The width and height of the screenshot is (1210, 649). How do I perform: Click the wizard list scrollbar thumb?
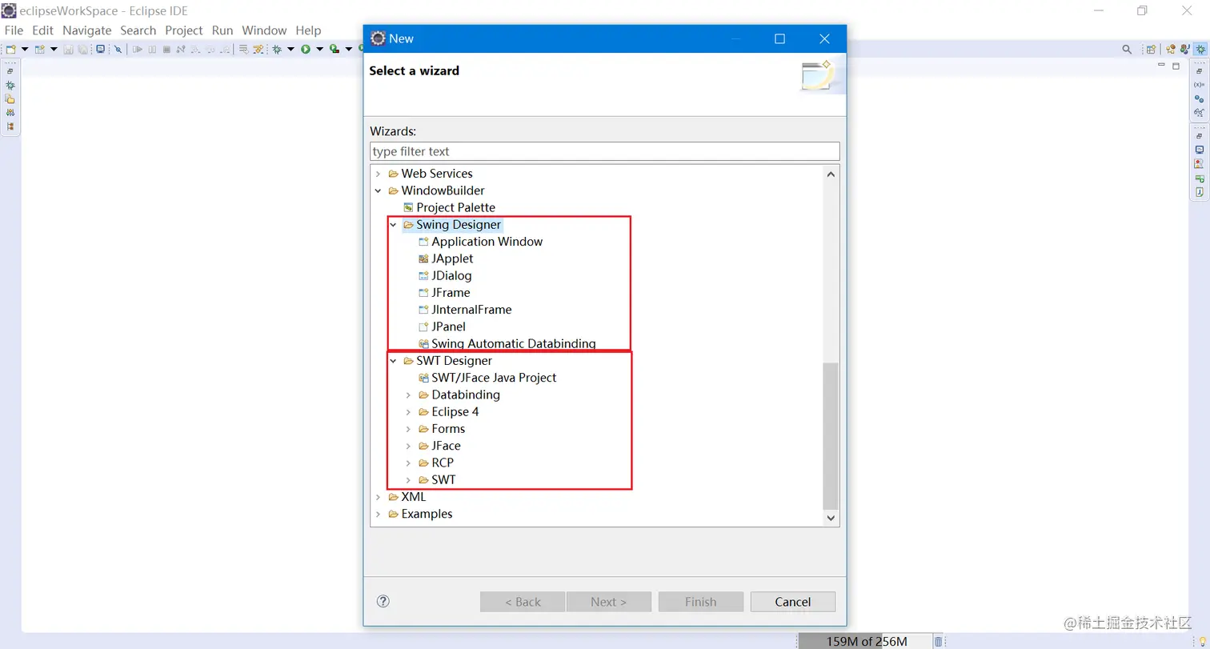pos(831,436)
